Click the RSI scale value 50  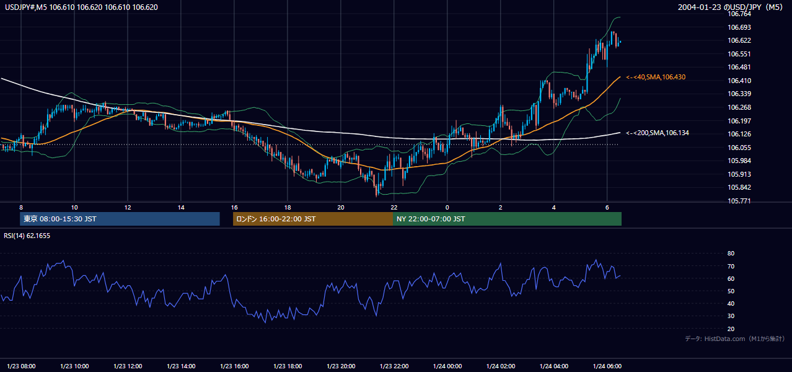click(x=731, y=291)
